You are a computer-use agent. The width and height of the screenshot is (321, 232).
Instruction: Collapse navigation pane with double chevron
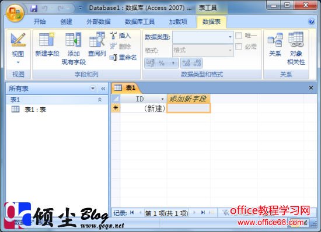(103, 89)
